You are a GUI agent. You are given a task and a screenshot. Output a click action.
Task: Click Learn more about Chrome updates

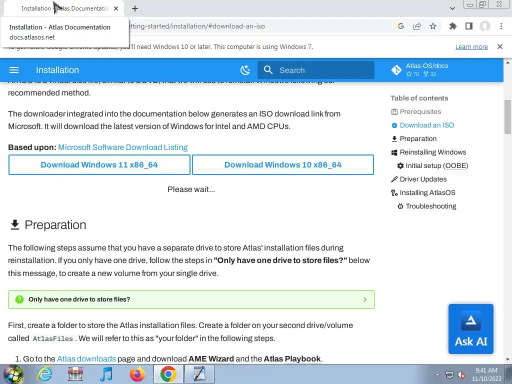click(x=471, y=46)
